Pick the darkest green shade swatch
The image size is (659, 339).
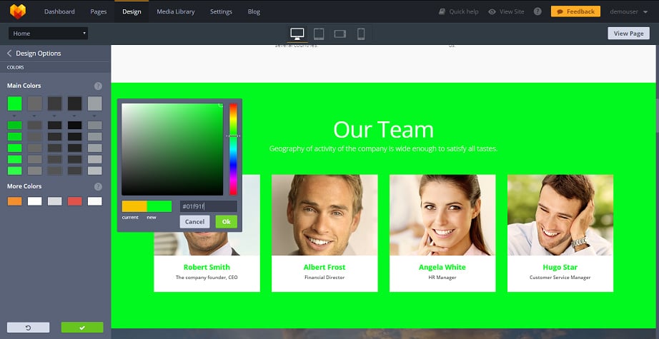15,125
